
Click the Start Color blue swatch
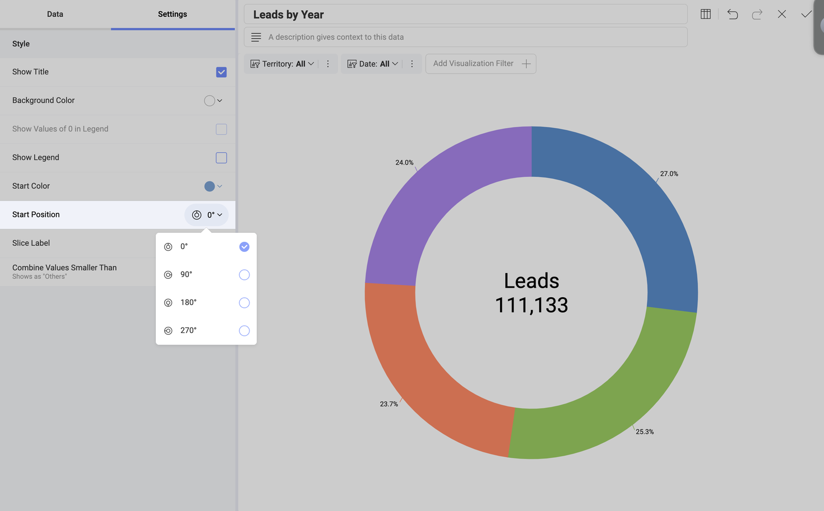point(210,186)
